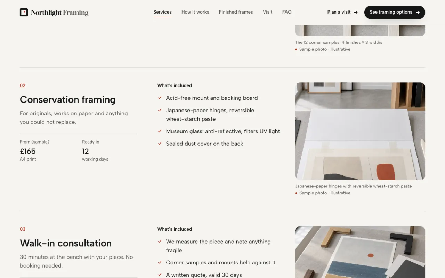445x278 pixels.
Task: Click the checkmark beside Sealed dust cover
Action: tap(160, 144)
